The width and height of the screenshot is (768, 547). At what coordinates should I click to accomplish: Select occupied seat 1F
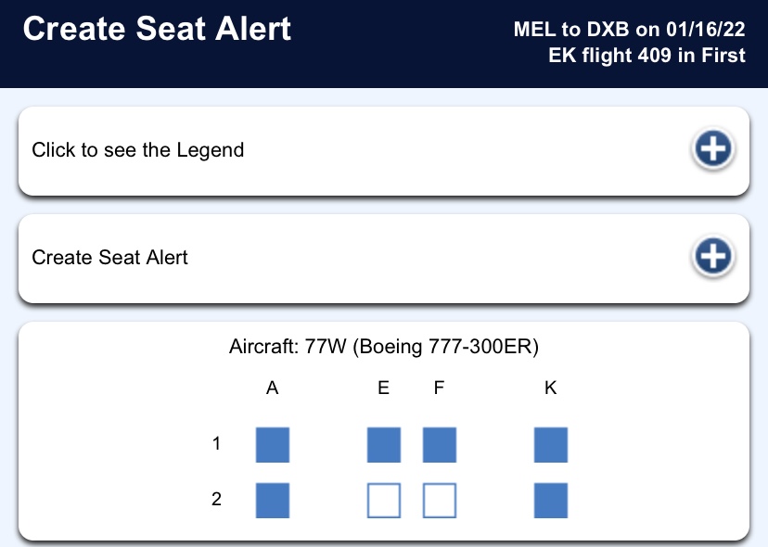tap(440, 445)
